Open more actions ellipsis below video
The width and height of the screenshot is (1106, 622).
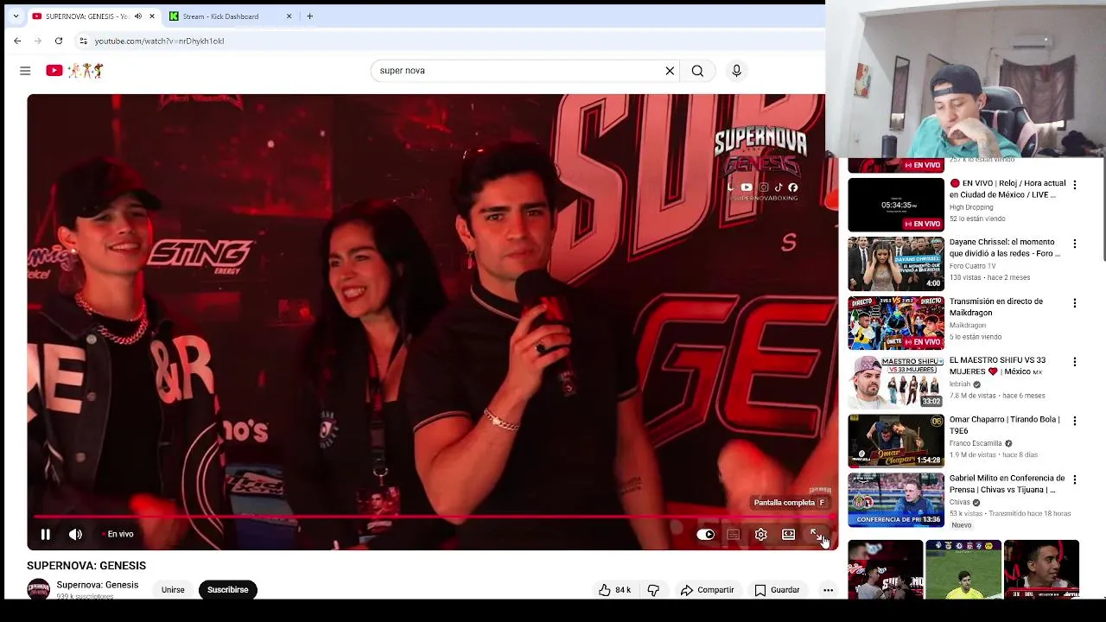tap(828, 590)
